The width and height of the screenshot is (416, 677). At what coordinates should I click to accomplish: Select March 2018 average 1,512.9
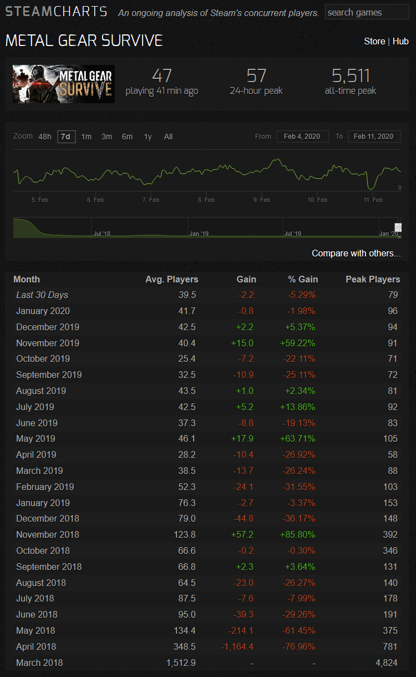coord(181,663)
